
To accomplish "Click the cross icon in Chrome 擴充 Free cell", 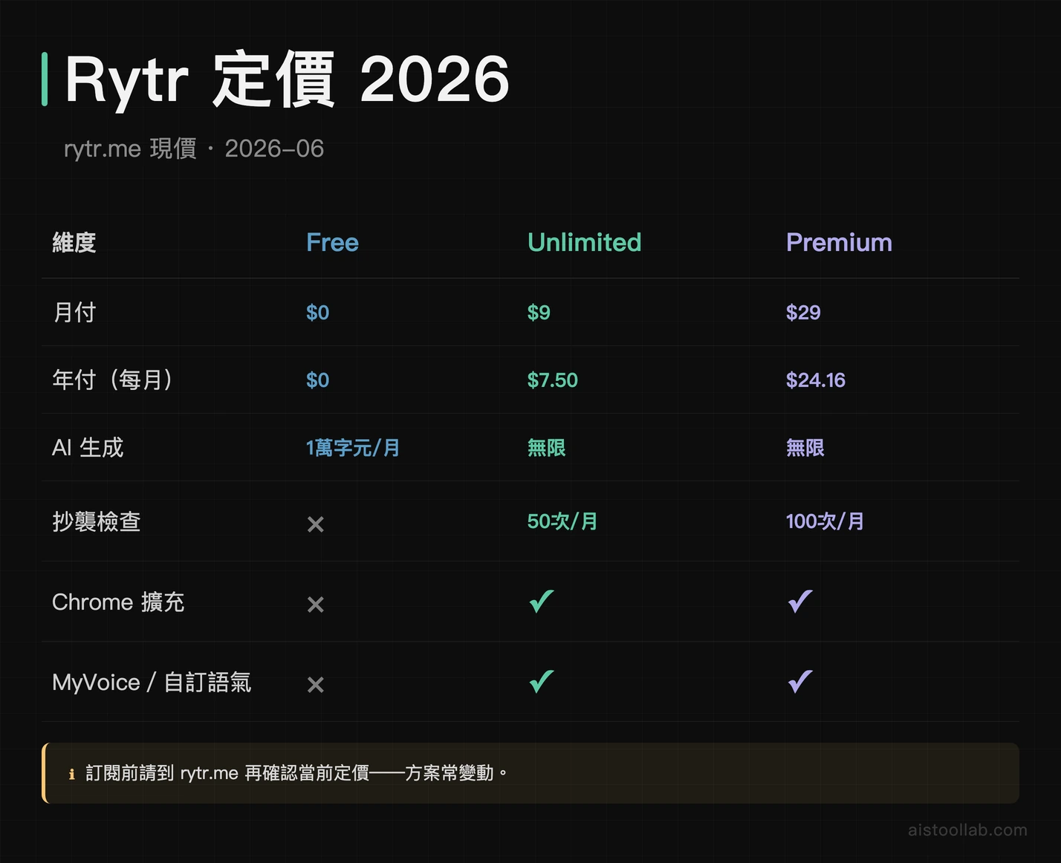I will pos(316,605).
